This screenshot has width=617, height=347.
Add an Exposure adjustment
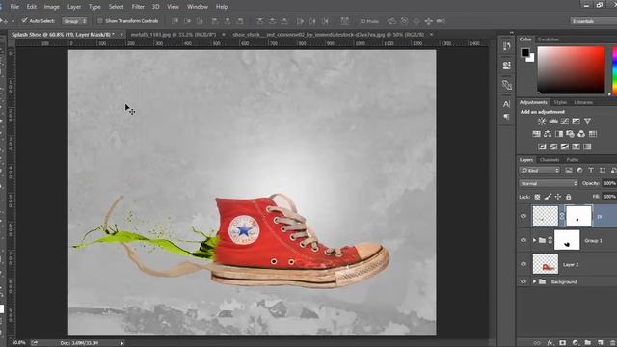(577, 121)
